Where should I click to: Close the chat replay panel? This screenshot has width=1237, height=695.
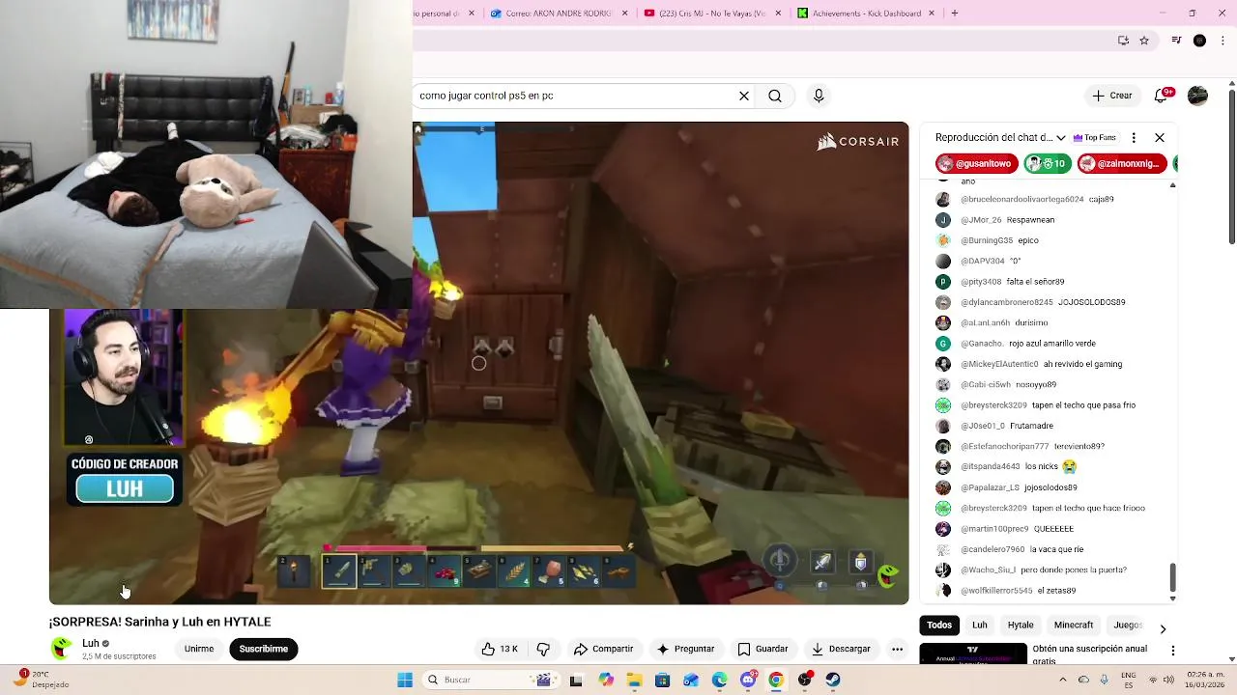1160,137
